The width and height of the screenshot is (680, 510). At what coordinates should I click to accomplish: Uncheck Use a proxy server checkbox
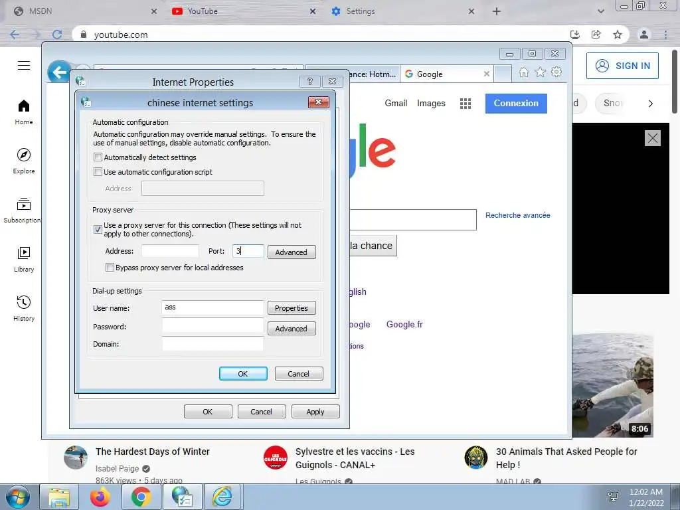(x=98, y=229)
